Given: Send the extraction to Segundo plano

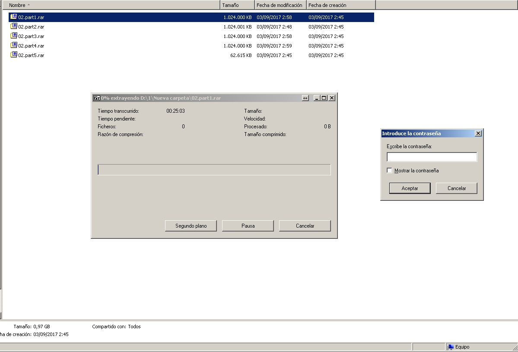Looking at the screenshot, I should pyautogui.click(x=191, y=226).
